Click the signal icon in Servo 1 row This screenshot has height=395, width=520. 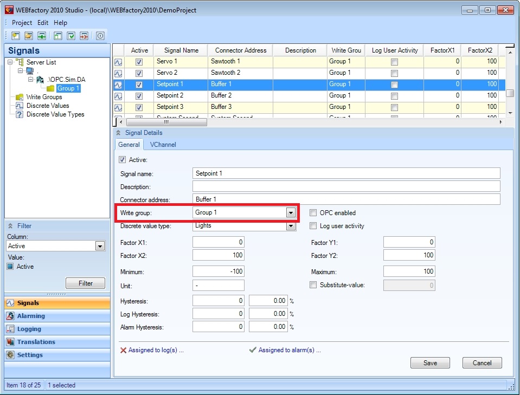click(118, 62)
